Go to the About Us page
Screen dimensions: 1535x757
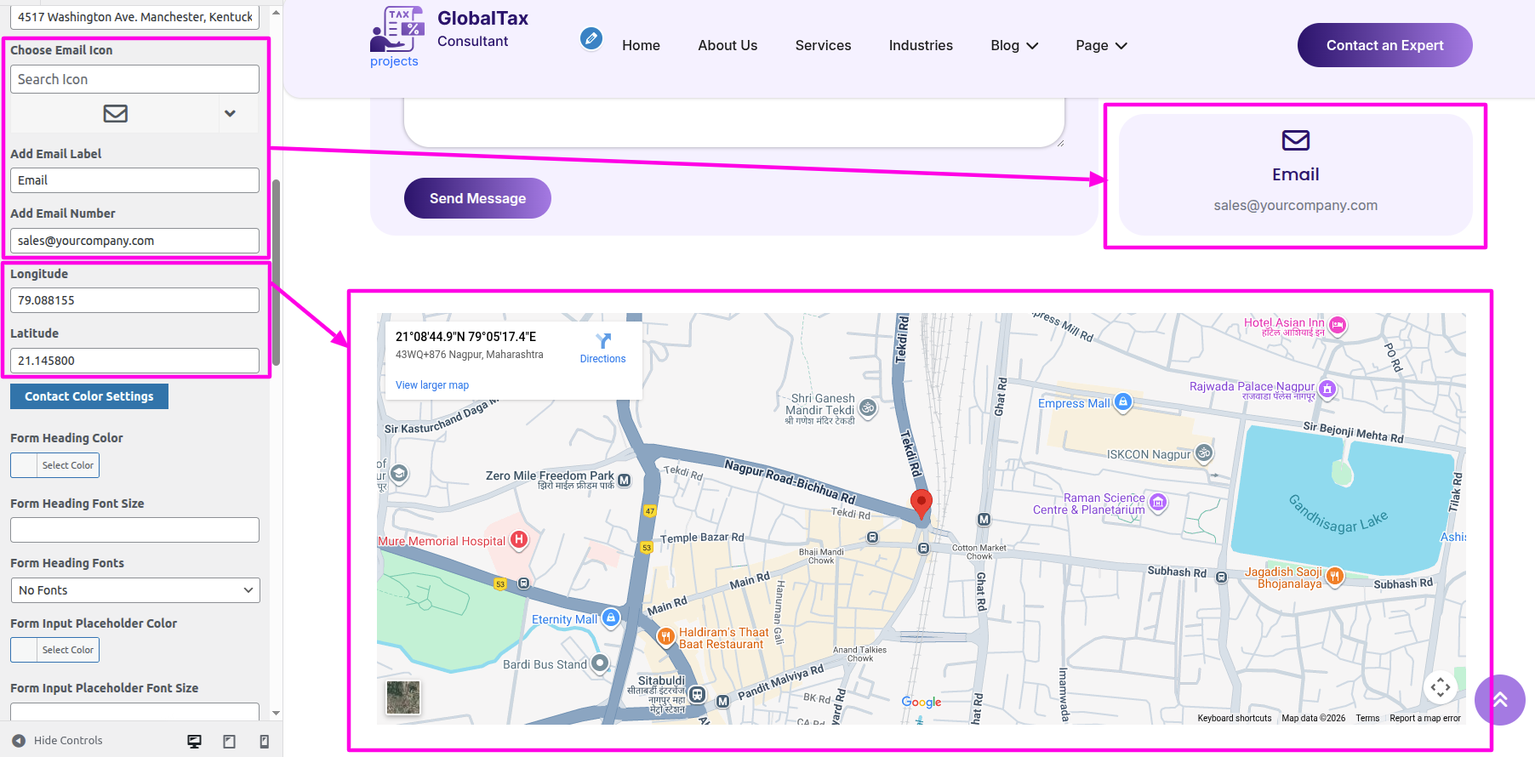coord(728,46)
